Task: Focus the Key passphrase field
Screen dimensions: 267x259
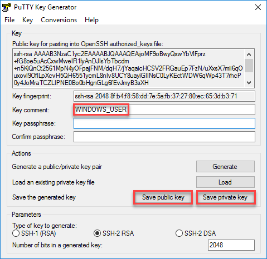Action: [x=164, y=123]
